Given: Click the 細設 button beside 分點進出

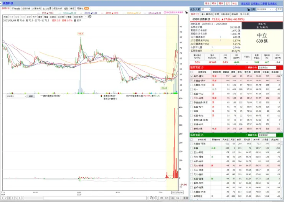Looking at the screenshot, I should point(31,96).
